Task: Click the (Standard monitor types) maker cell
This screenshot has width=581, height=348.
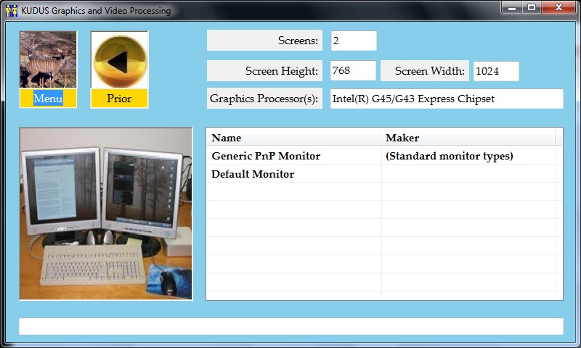Action: click(x=449, y=156)
